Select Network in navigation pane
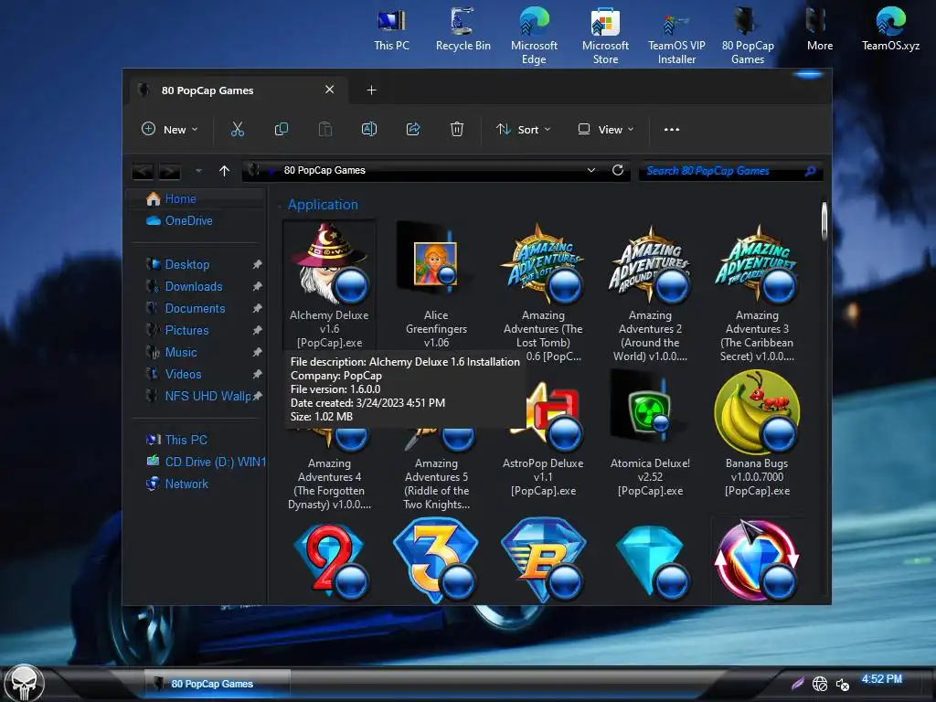Image resolution: width=936 pixels, height=702 pixels. (186, 484)
